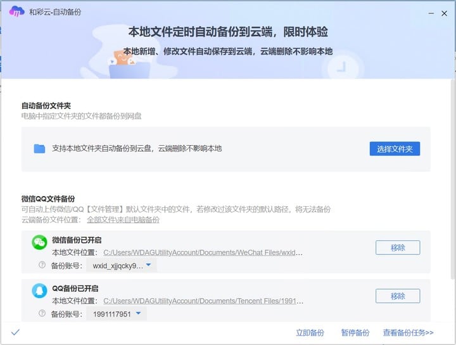This screenshot has width=456, height=345.
Task: Click the 选择文件夹 button
Action: pos(395,149)
